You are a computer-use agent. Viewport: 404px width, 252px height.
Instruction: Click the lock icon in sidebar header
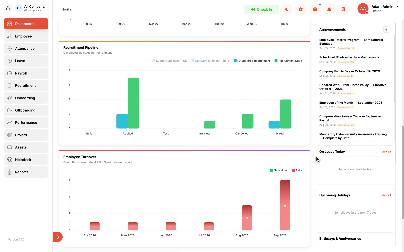point(8,8)
